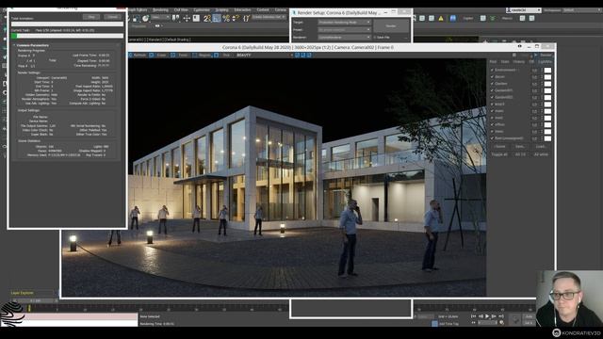Enable Save File checkbox in Render Setup
Image resolution: width=603 pixels, height=339 pixels.
click(375, 38)
